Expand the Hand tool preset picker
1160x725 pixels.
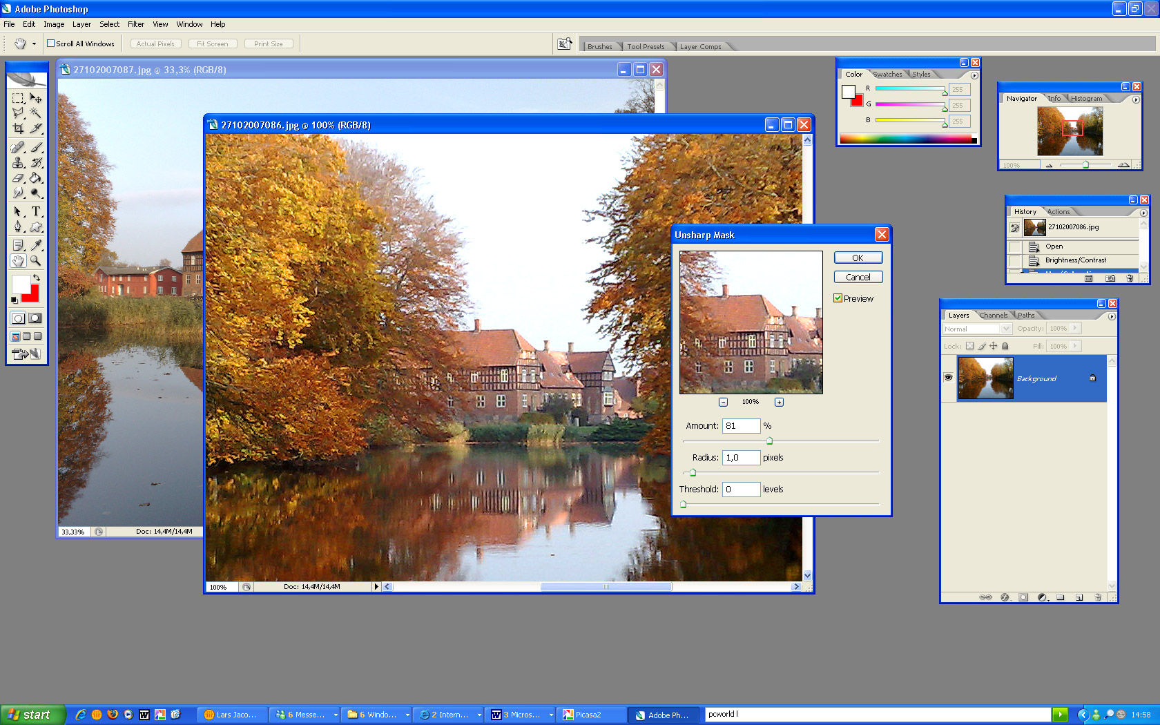(x=34, y=43)
